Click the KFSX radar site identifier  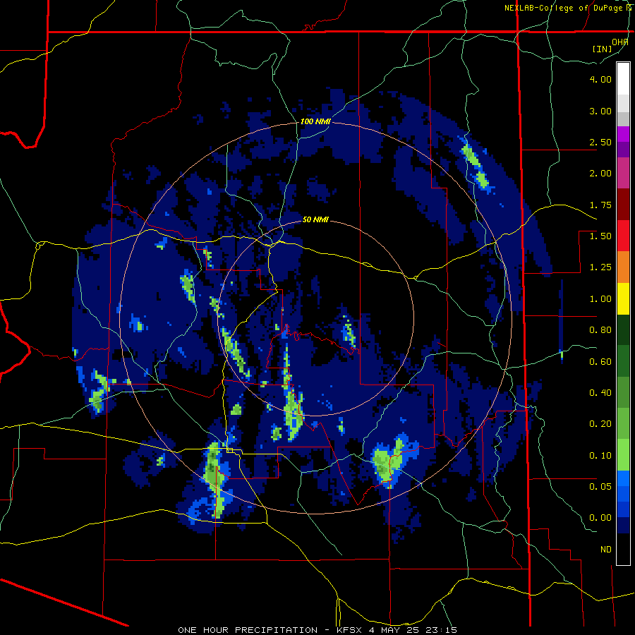coord(350,630)
